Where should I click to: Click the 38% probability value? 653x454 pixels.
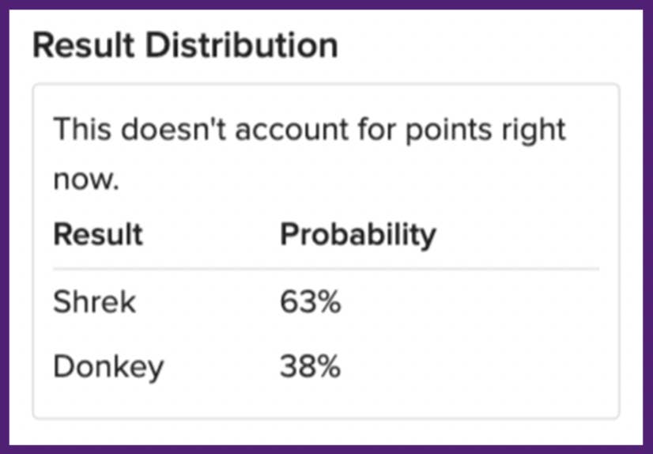(310, 366)
